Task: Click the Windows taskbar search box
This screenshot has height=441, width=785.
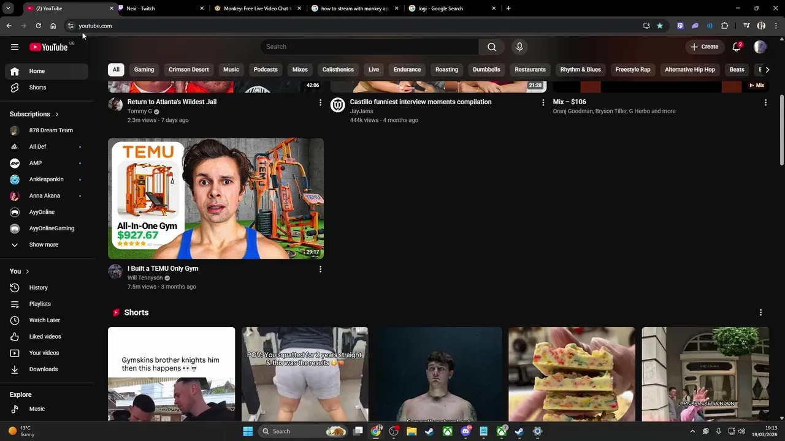Action: click(x=305, y=431)
